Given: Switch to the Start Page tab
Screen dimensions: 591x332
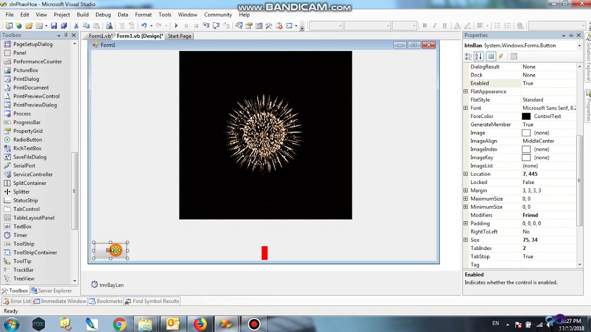Looking at the screenshot, I should click(x=180, y=36).
